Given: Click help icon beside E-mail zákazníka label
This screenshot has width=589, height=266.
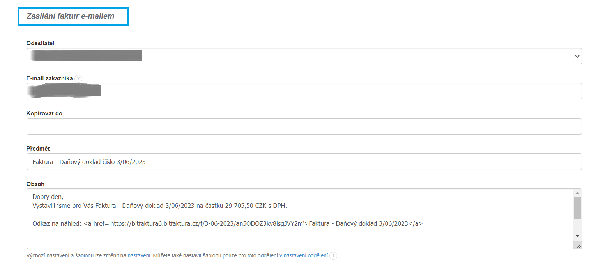Looking at the screenshot, I should click(78, 78).
